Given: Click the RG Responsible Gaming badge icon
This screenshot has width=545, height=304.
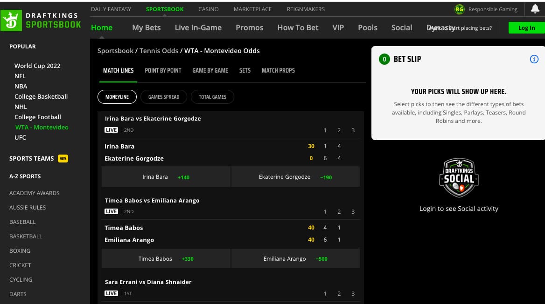Looking at the screenshot, I should click(x=460, y=9).
